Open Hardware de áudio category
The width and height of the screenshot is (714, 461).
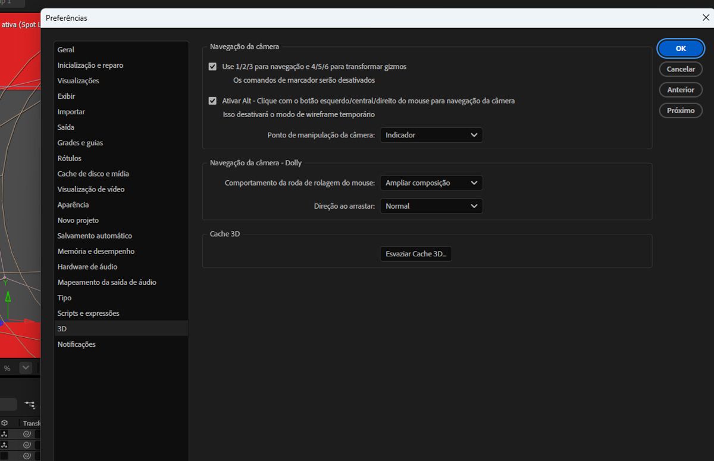(121, 266)
